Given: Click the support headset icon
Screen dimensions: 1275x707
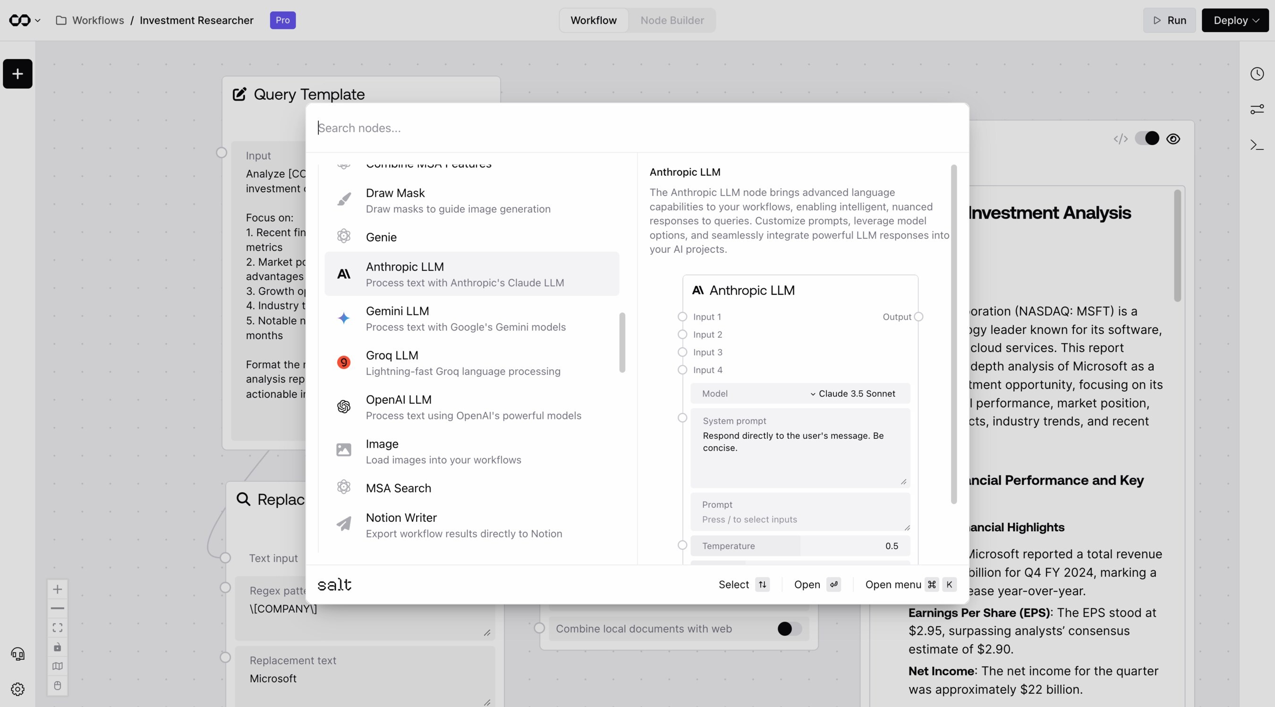Looking at the screenshot, I should [x=18, y=654].
